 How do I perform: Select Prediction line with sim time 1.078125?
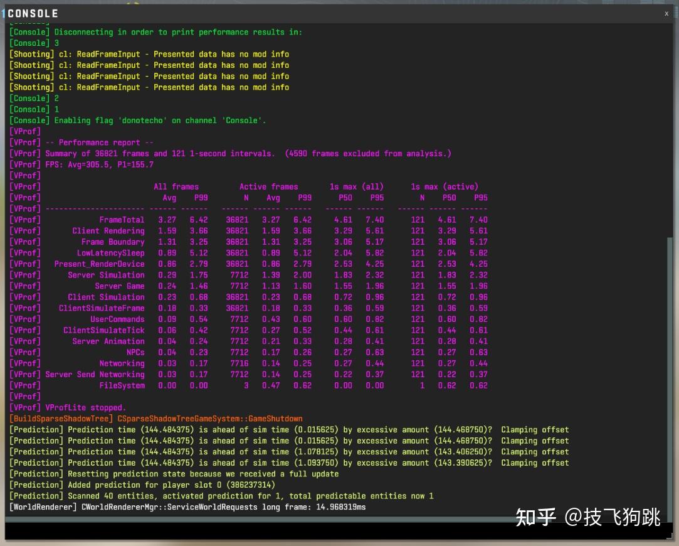289,452
